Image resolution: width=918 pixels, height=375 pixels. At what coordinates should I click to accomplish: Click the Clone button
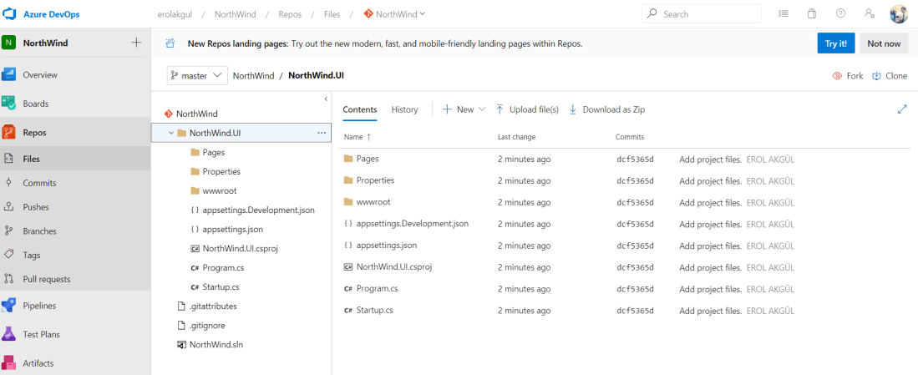pos(890,75)
